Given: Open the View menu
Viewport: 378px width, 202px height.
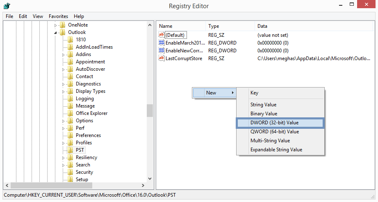Looking at the screenshot, I should [x=38, y=16].
